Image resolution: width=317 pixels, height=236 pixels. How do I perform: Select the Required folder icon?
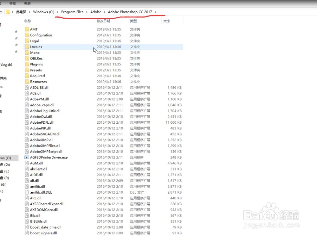pyautogui.click(x=27, y=76)
